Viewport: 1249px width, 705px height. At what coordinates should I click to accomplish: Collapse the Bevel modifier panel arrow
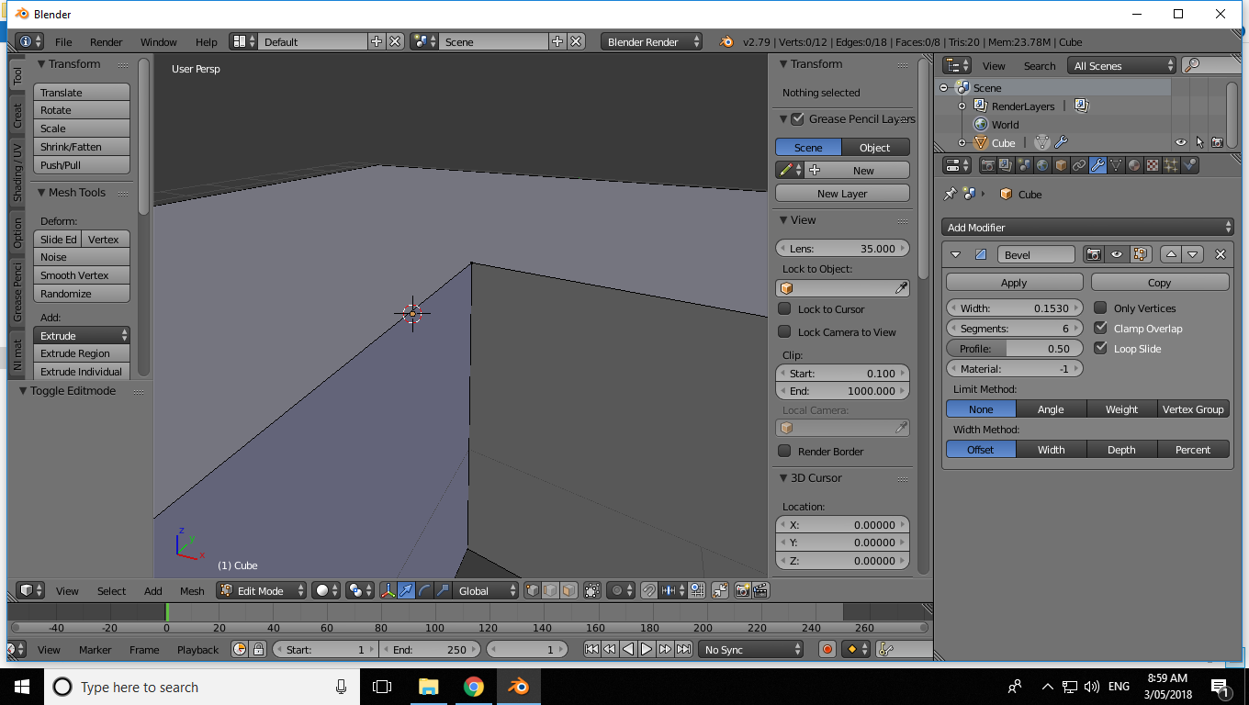pyautogui.click(x=955, y=254)
